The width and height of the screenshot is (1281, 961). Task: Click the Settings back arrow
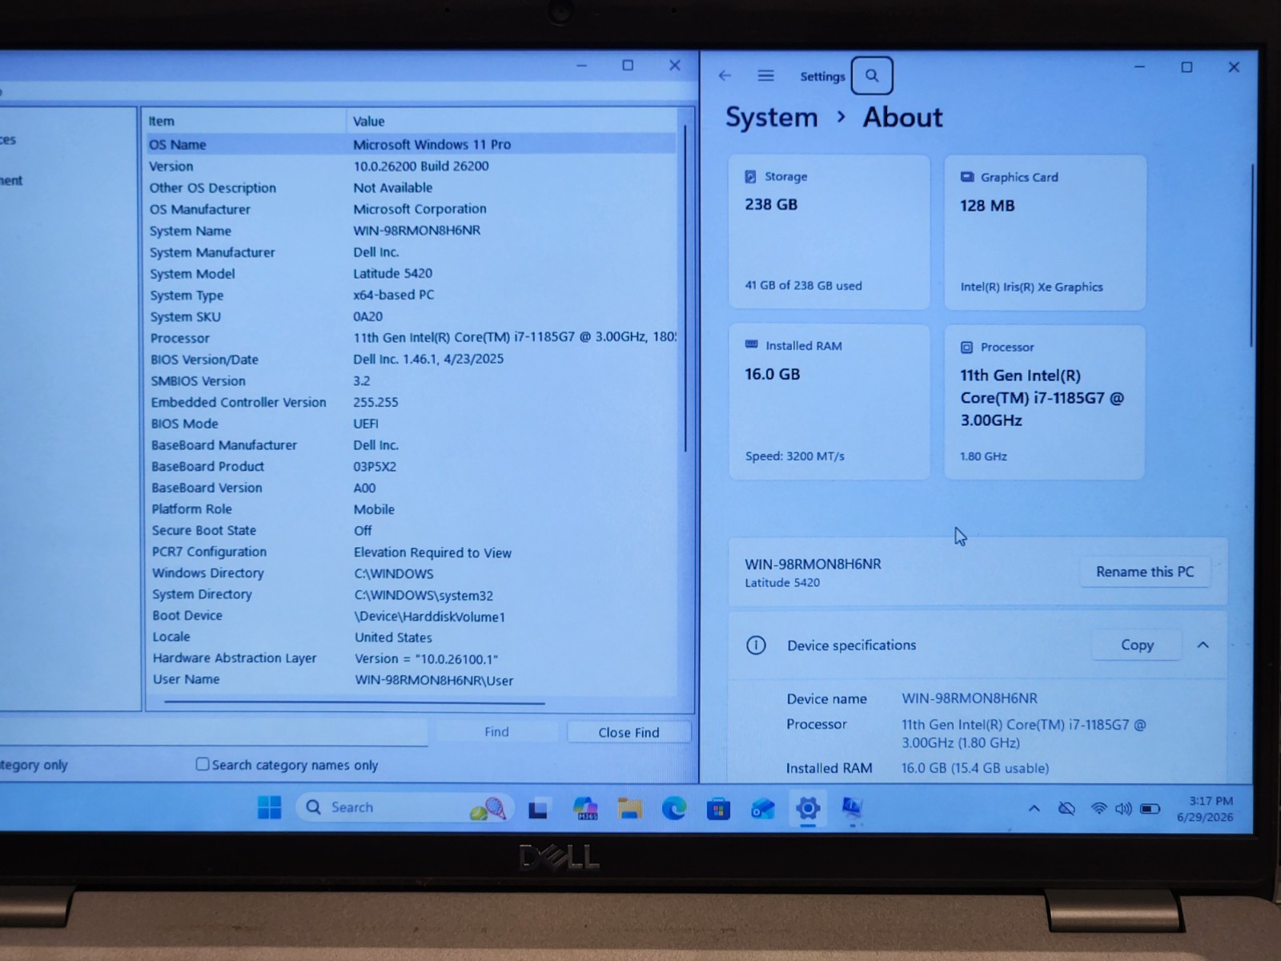point(725,75)
